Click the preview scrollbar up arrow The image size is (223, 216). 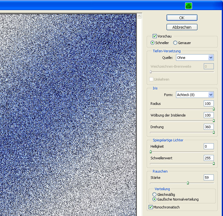tap(139, 16)
